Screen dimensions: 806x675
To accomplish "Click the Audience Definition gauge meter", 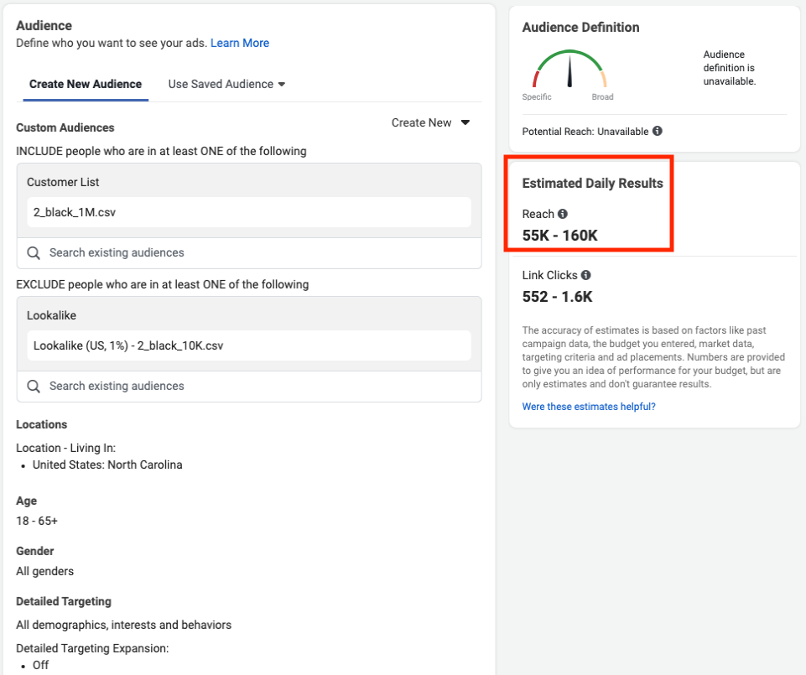I will click(570, 71).
